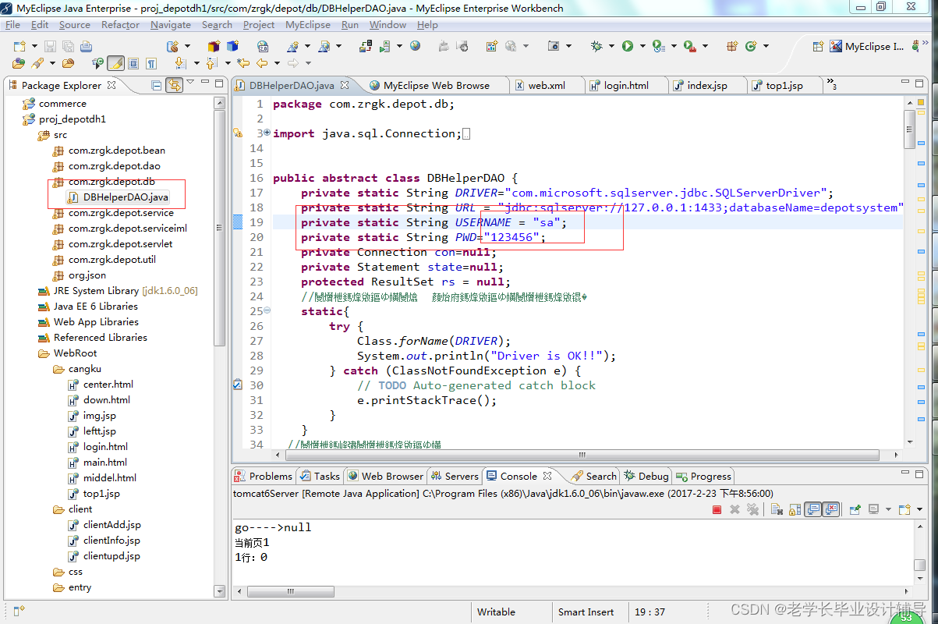938x624 pixels.
Task: Click the Clear Console icon
Action: 777,509
